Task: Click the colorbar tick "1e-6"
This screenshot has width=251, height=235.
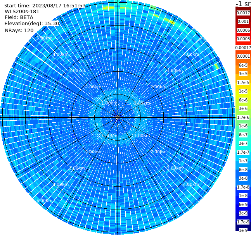Action: coord(243,126)
